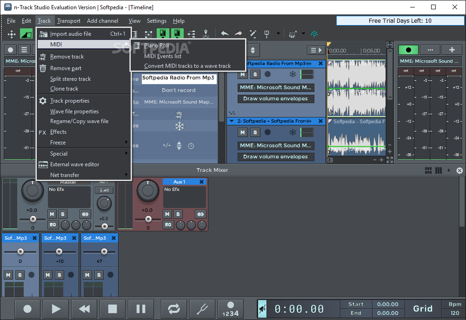Toggle stereo link on Master channel
The height and width of the screenshot is (320, 466).
(85, 214)
